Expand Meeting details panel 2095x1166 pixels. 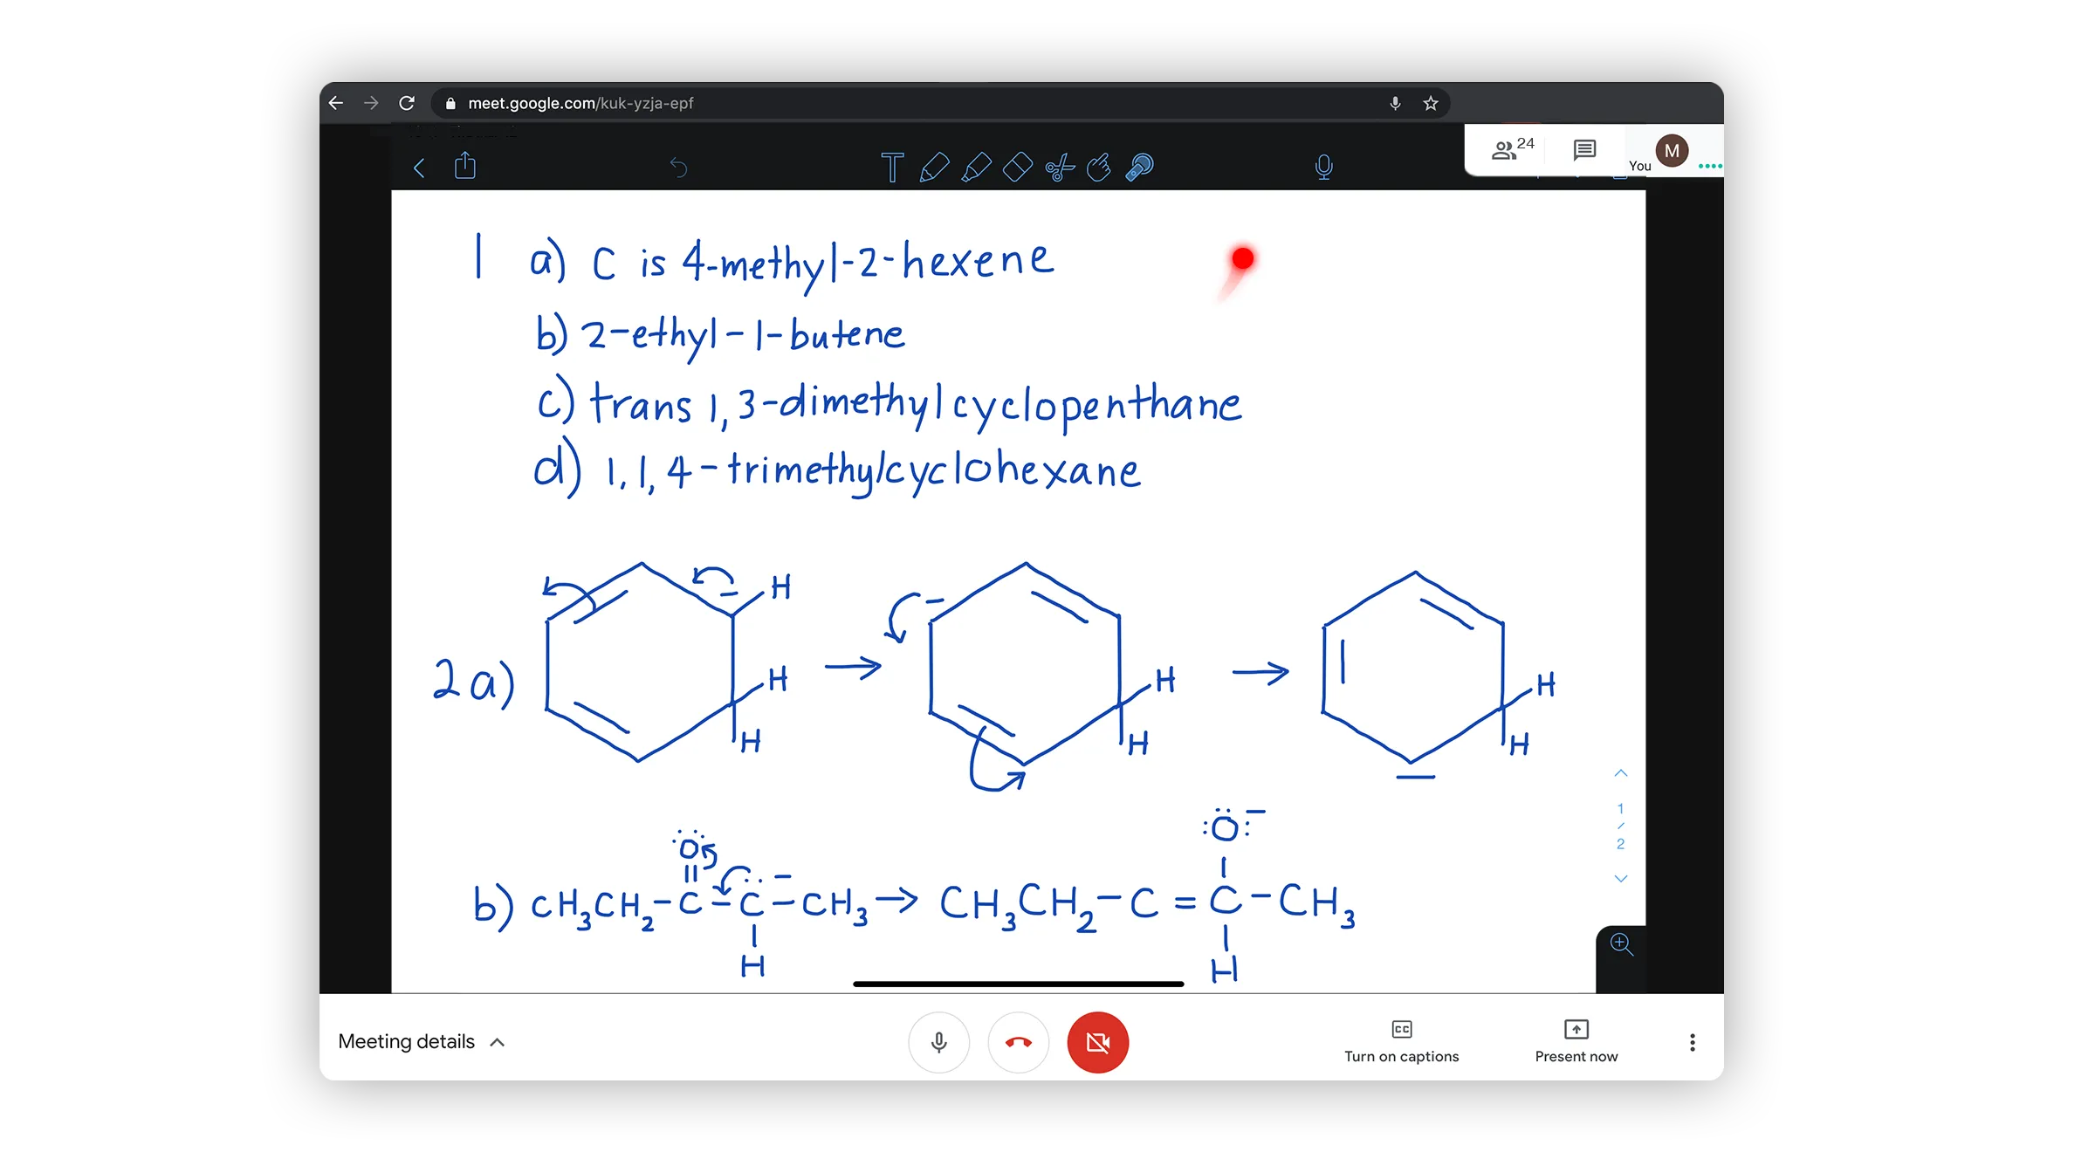point(423,1041)
